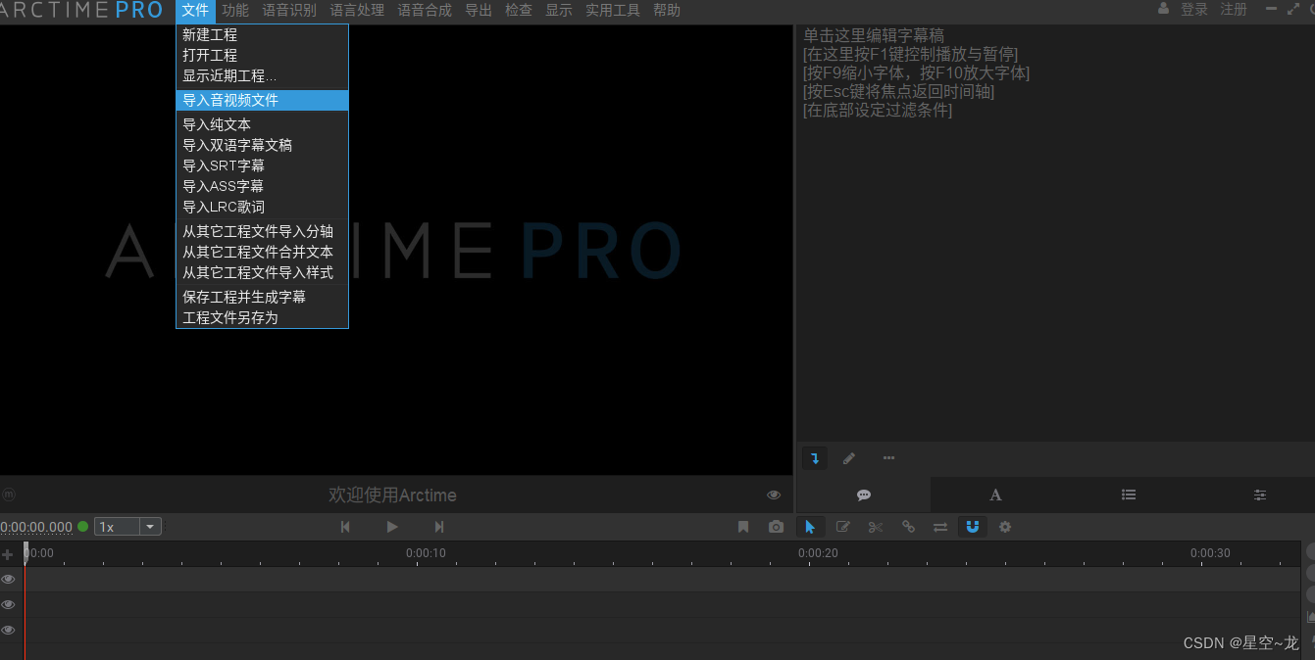This screenshot has width=1315, height=660.
Task: Click the camera snapshot icon
Action: [x=777, y=527]
